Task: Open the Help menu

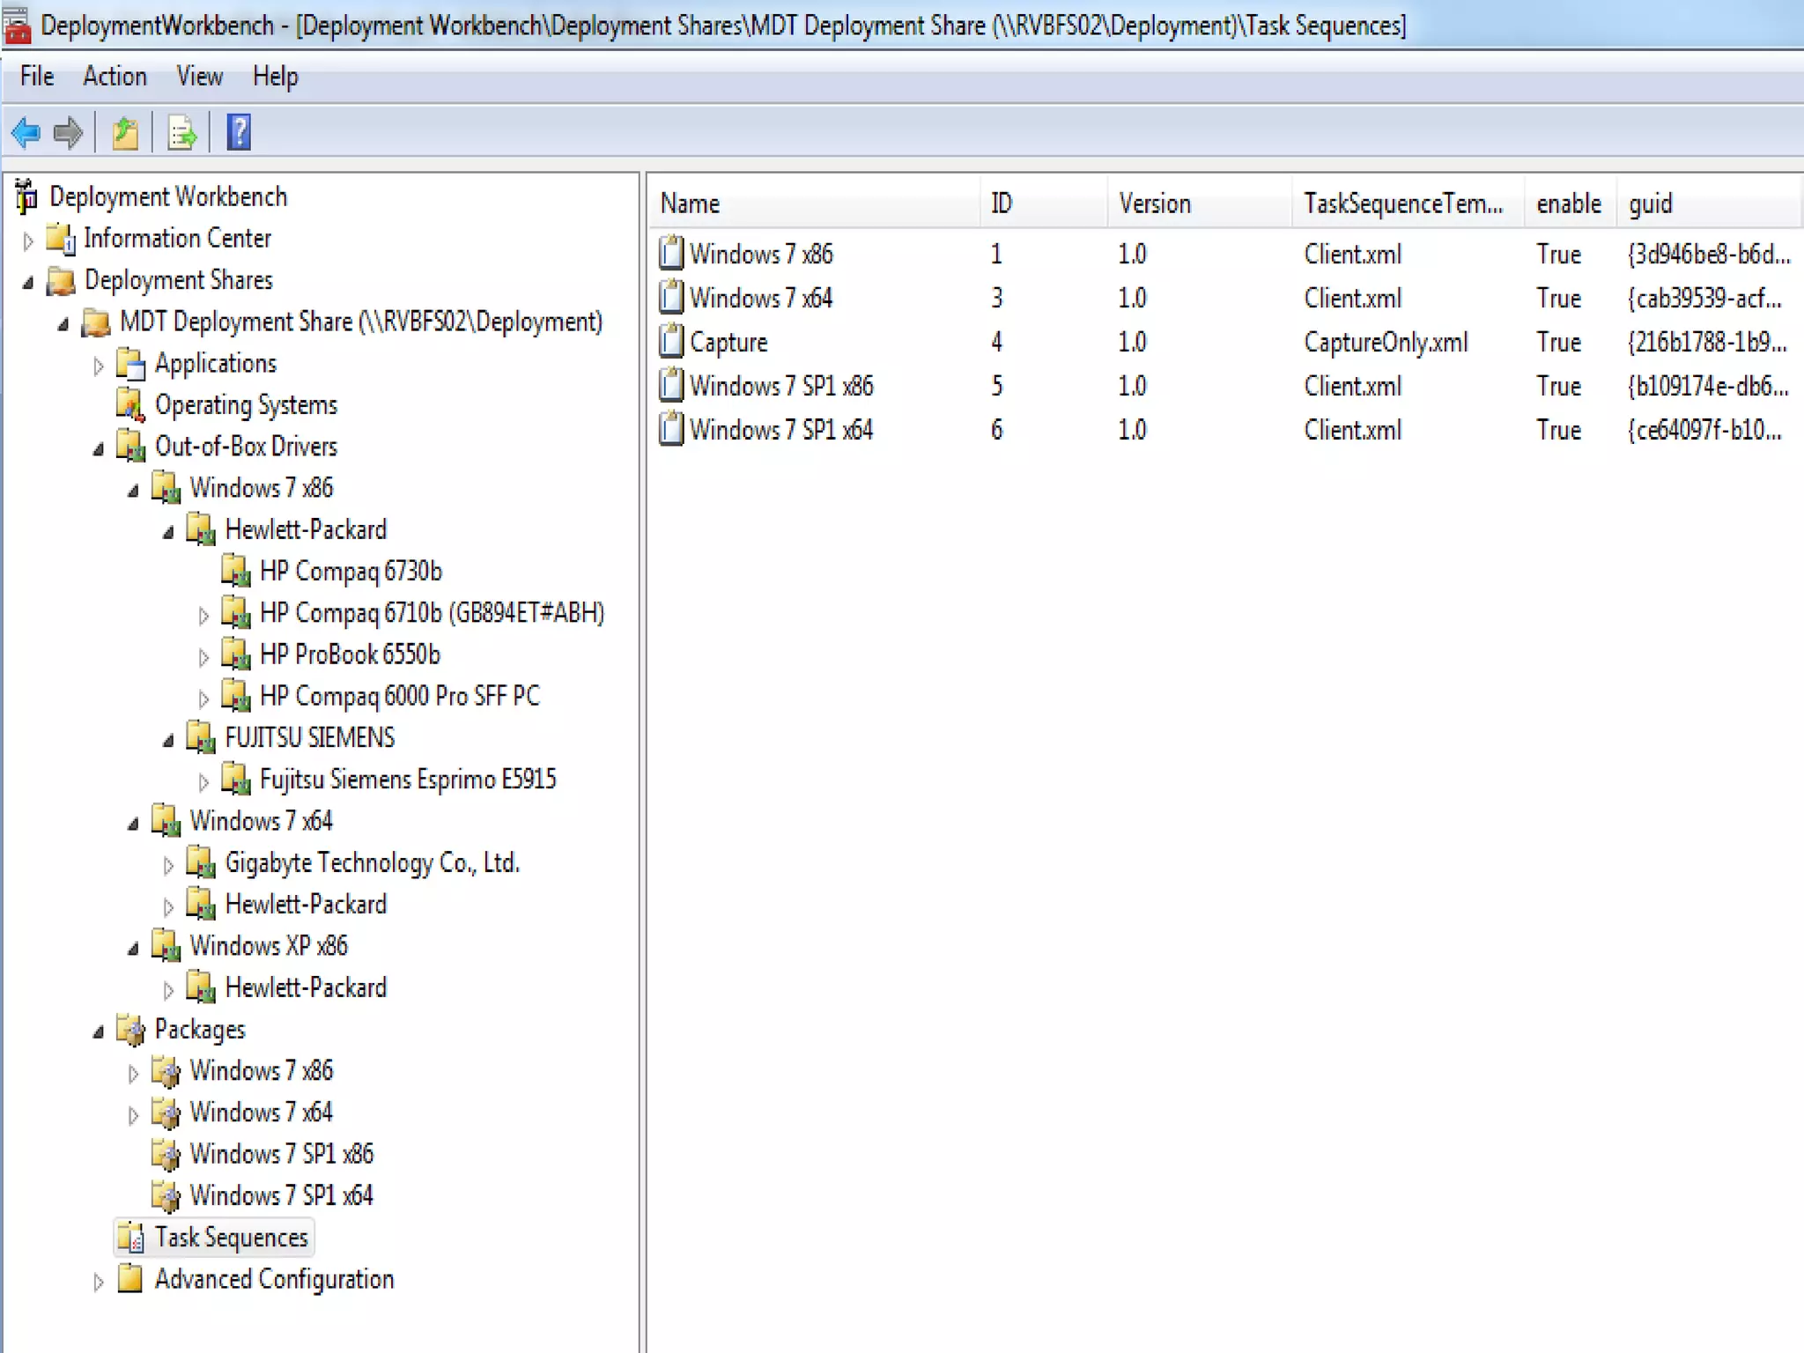Action: click(x=275, y=77)
